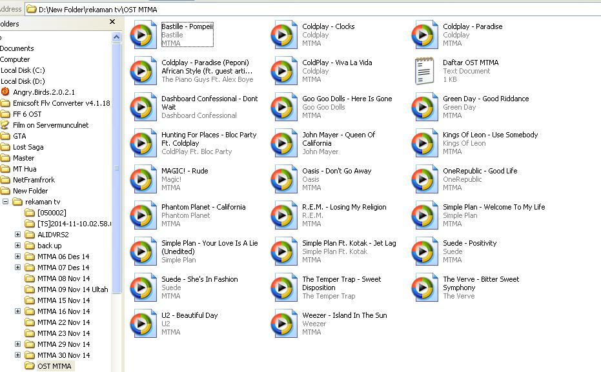The image size is (601, 372).
Task: Expand the ALIDVRS2 folder node
Action: coord(17,234)
